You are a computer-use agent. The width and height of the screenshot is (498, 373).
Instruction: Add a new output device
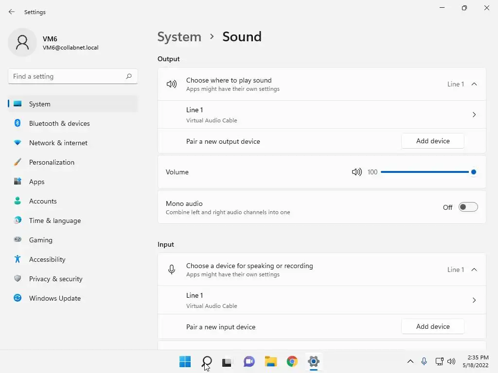pyautogui.click(x=433, y=141)
